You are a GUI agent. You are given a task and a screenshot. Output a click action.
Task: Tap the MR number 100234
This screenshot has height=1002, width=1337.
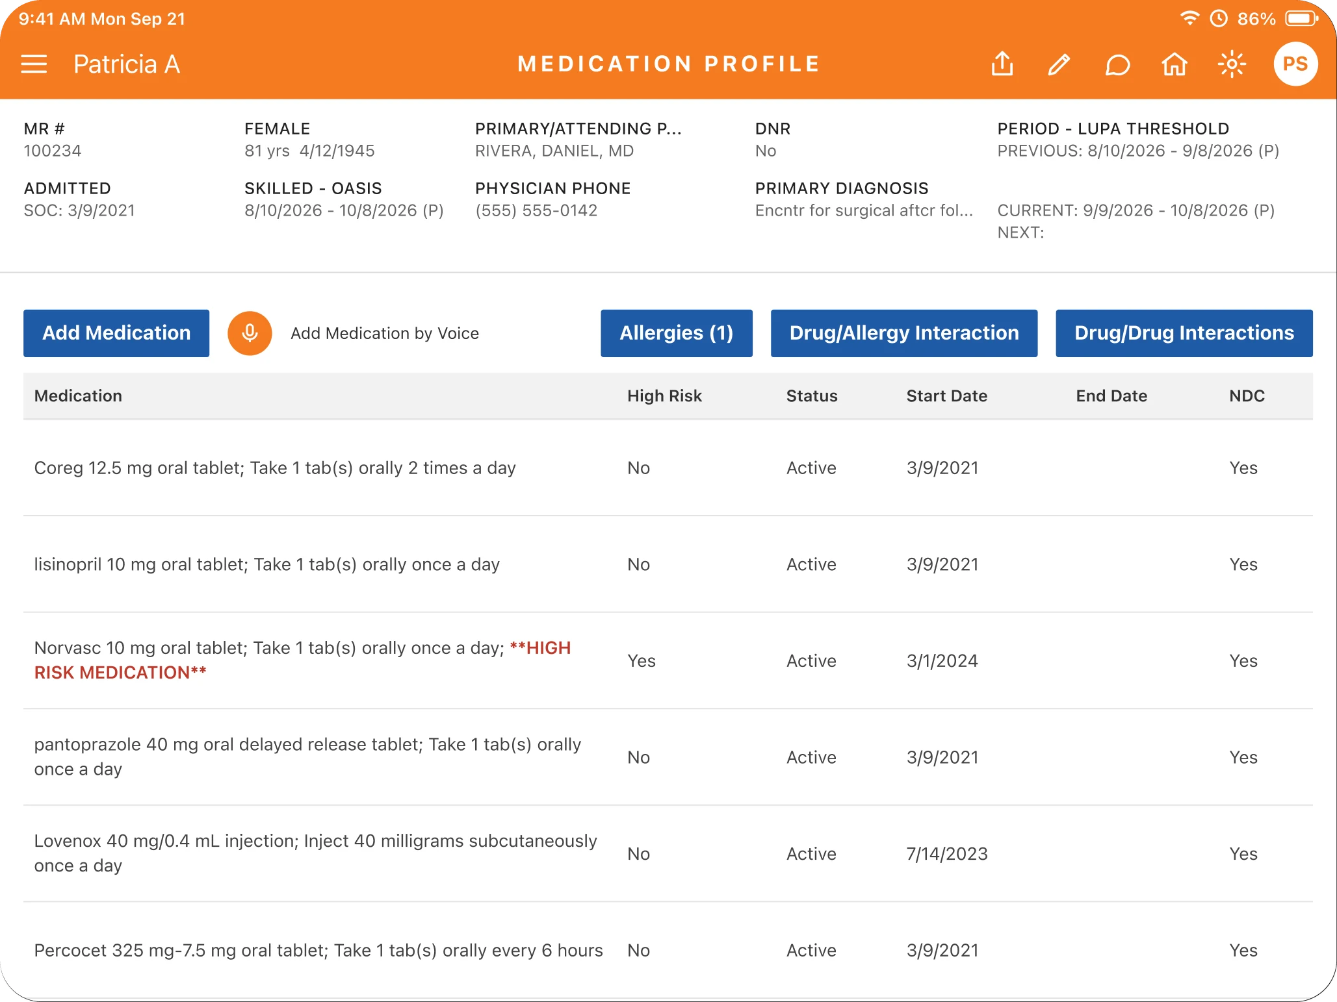[53, 151]
